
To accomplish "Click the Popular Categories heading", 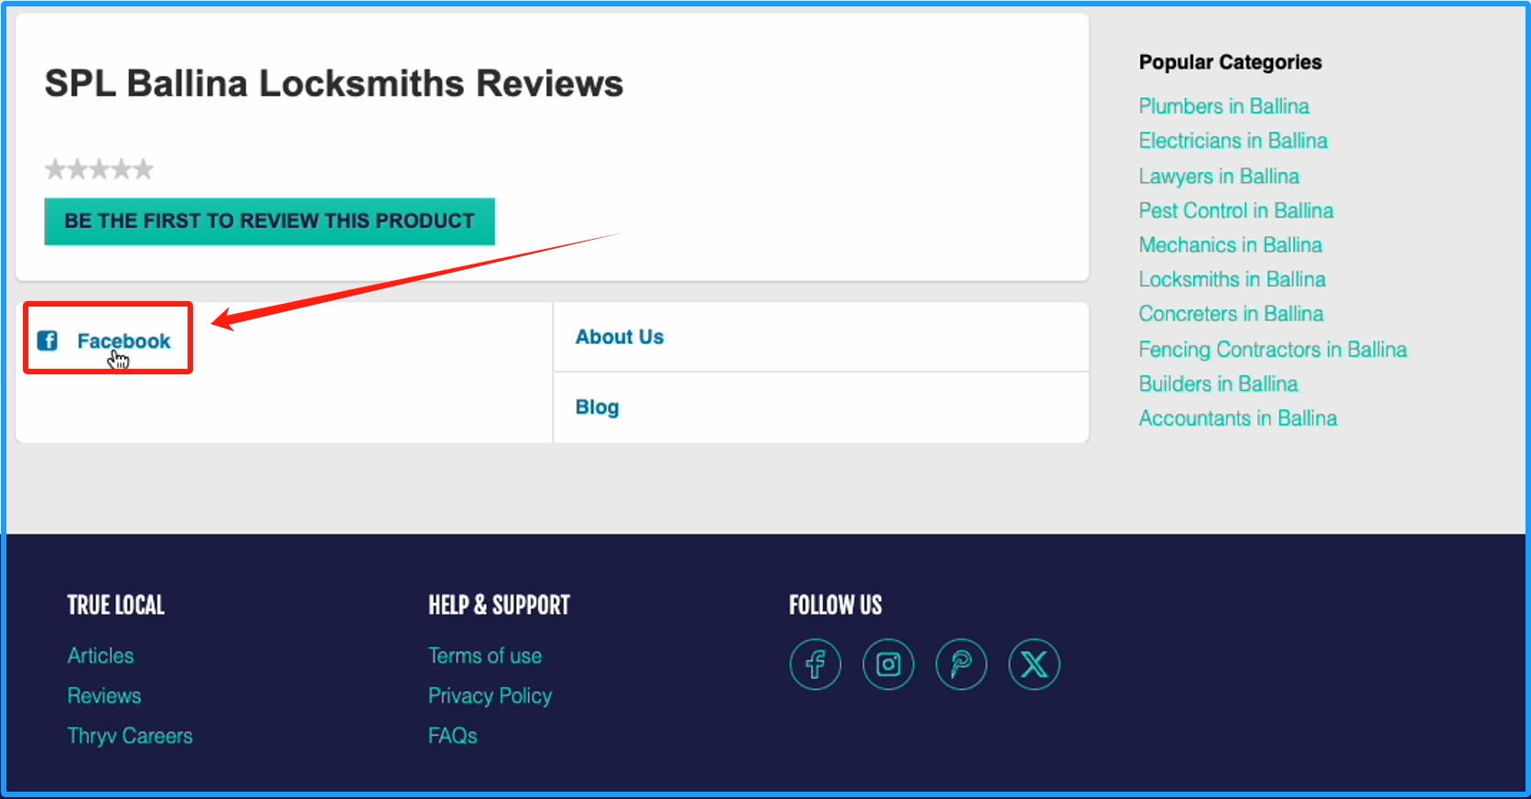I will tap(1230, 62).
